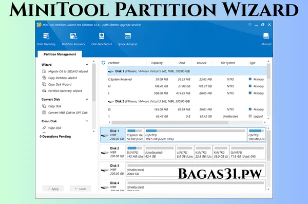Select 508 MB NTFS block in Disk 1 map

(256, 135)
